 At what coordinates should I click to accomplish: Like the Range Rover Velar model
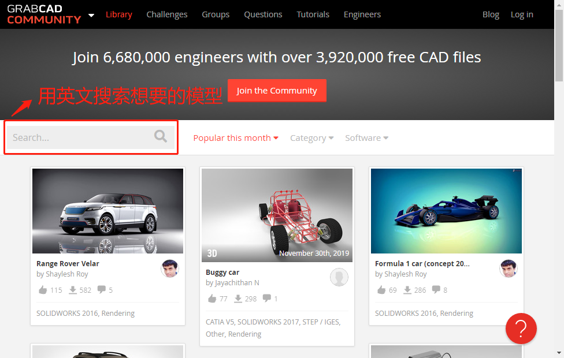coord(43,290)
